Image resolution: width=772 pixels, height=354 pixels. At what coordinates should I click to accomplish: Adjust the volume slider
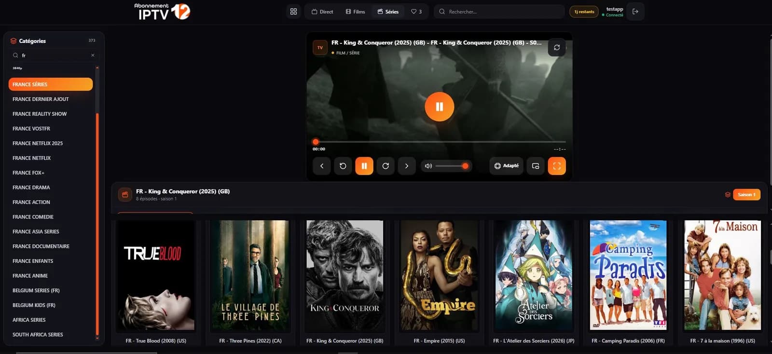452,166
